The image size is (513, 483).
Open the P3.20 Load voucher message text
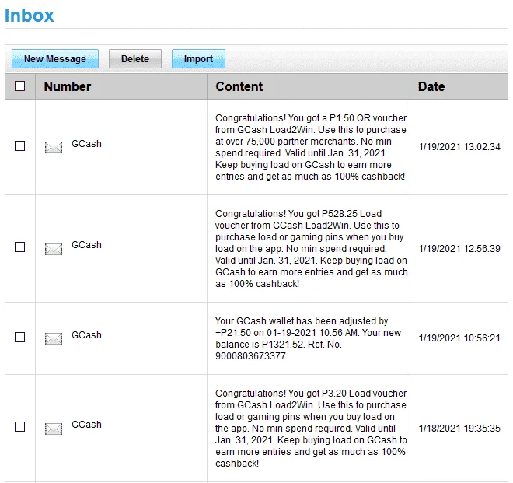(x=311, y=429)
